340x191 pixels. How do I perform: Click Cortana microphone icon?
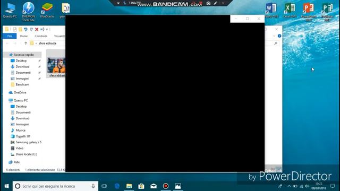coord(93,186)
